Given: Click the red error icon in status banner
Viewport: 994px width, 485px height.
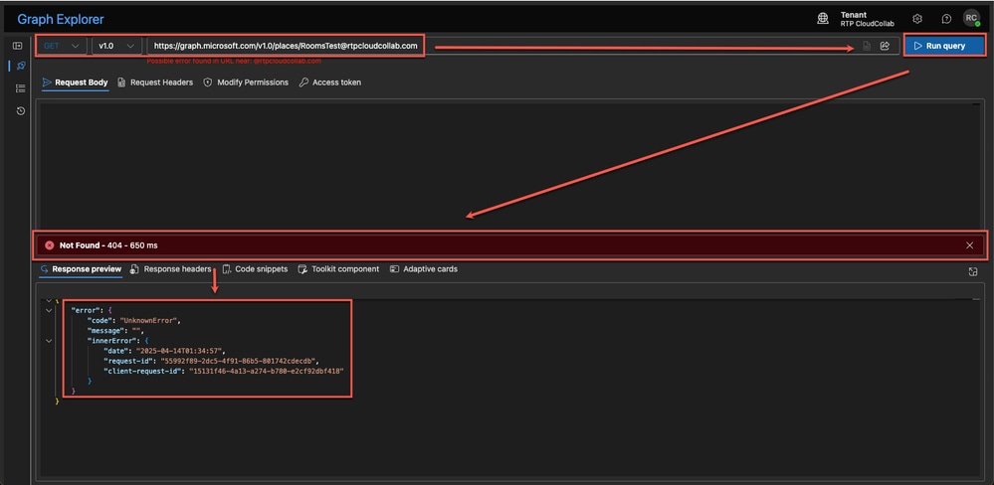Looking at the screenshot, I should click(x=50, y=245).
